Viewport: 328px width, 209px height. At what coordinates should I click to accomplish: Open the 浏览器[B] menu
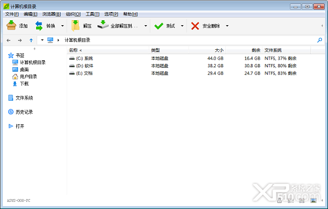51,14
